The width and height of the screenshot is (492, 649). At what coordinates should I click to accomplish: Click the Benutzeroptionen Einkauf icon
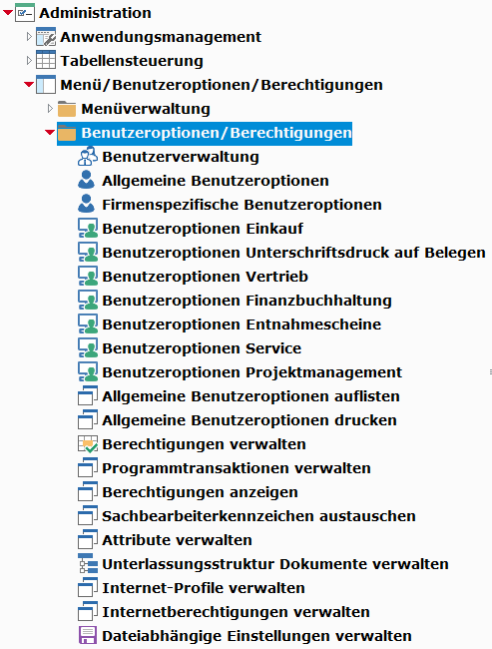88,228
